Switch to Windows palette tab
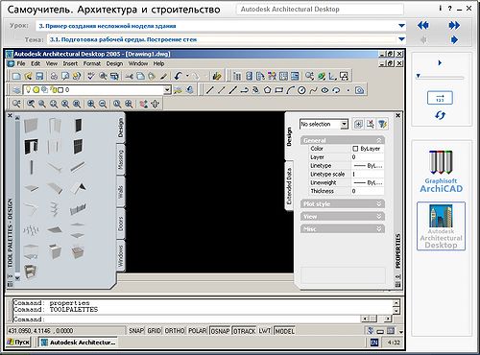 click(x=121, y=256)
